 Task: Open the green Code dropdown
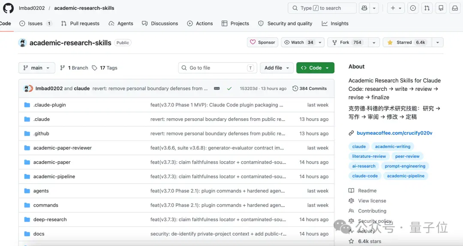click(x=315, y=68)
